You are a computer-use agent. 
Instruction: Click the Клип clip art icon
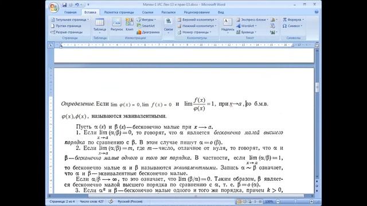tap(130, 25)
